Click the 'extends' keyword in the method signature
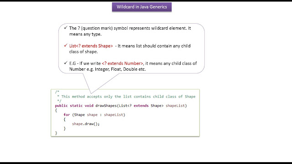The width and height of the screenshot is (292, 164). tap(141, 106)
